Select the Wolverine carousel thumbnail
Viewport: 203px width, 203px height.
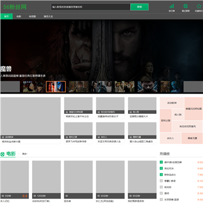coord(148,87)
